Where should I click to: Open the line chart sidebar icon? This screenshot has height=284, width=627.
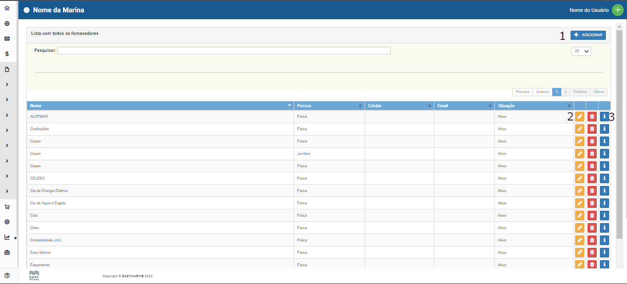pyautogui.click(x=7, y=237)
